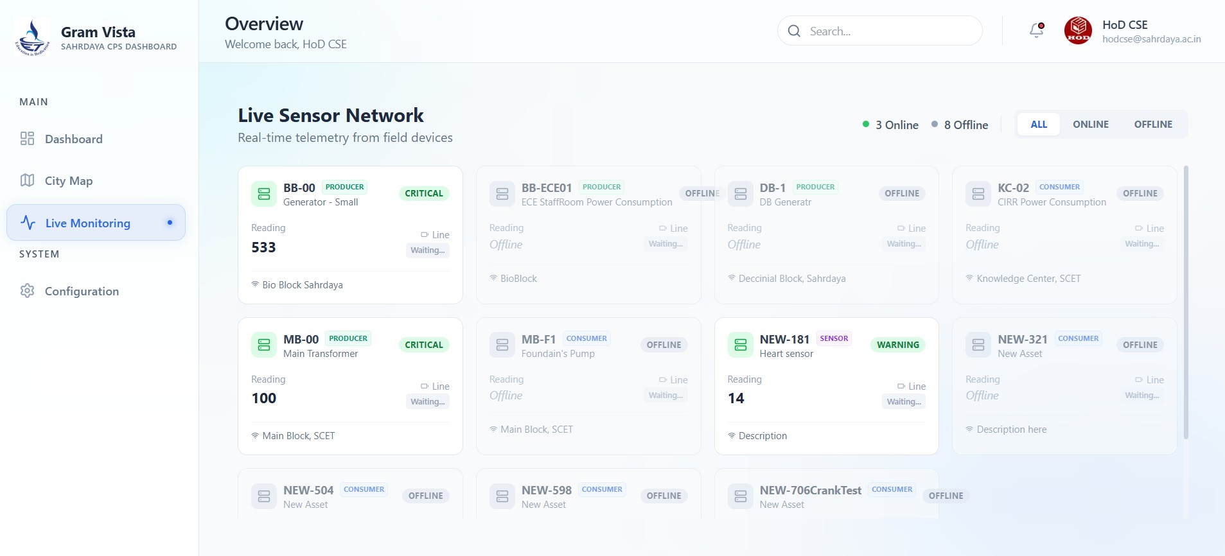The width and height of the screenshot is (1225, 556).
Task: Go to City Map page
Action: tap(68, 181)
